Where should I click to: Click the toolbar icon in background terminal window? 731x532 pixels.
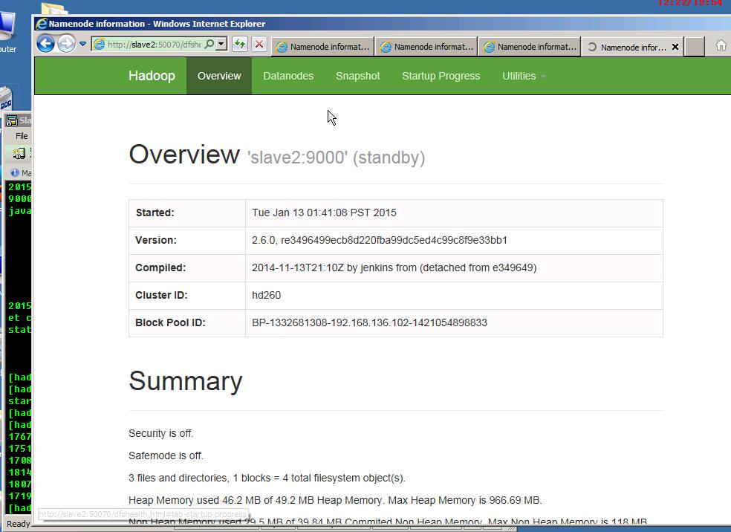click(x=19, y=153)
